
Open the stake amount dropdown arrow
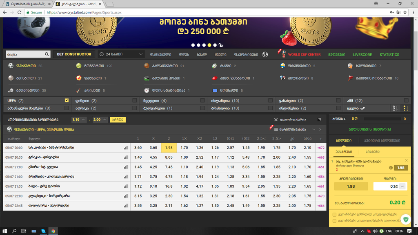pos(402,186)
